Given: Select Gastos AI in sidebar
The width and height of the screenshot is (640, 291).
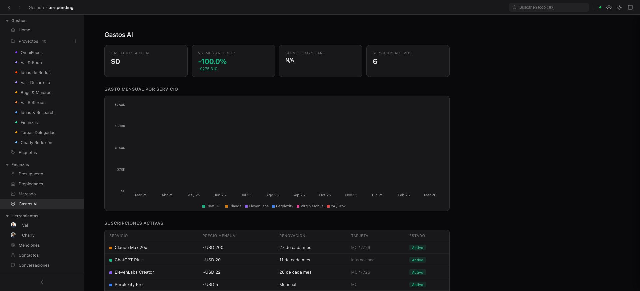Looking at the screenshot, I should pyautogui.click(x=42, y=204).
